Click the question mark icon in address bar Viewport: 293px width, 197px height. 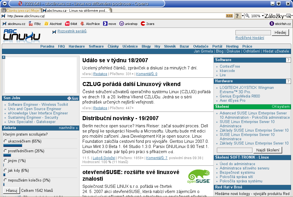tap(237, 16)
